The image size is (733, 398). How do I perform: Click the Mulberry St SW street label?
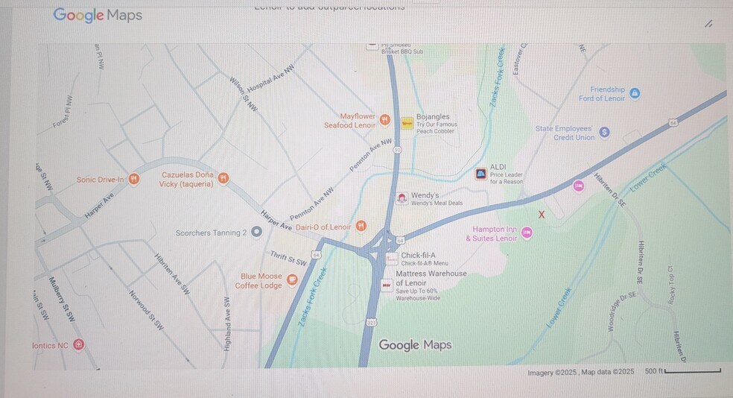point(62,300)
